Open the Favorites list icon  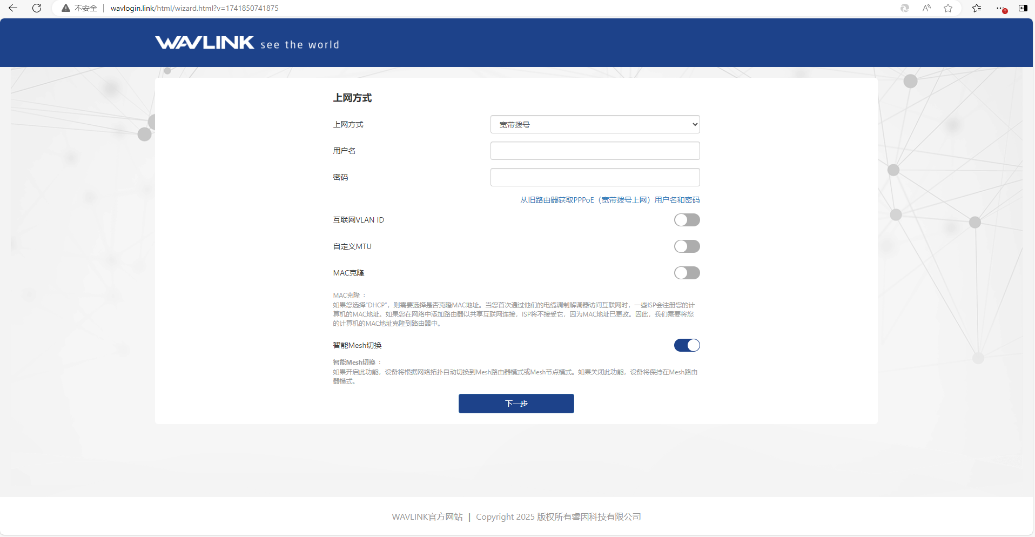tap(977, 8)
